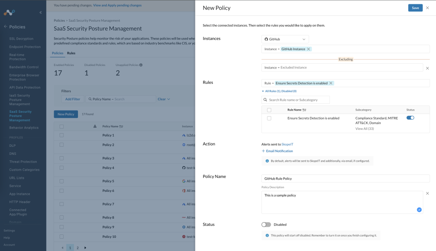436x251 pixels.
Task: Switch to the Rules tab
Action: coord(71,53)
